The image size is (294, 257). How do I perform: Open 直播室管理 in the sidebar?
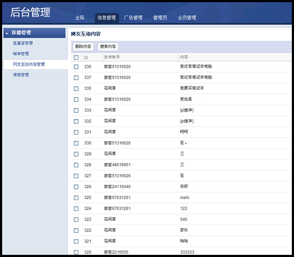[23, 43]
